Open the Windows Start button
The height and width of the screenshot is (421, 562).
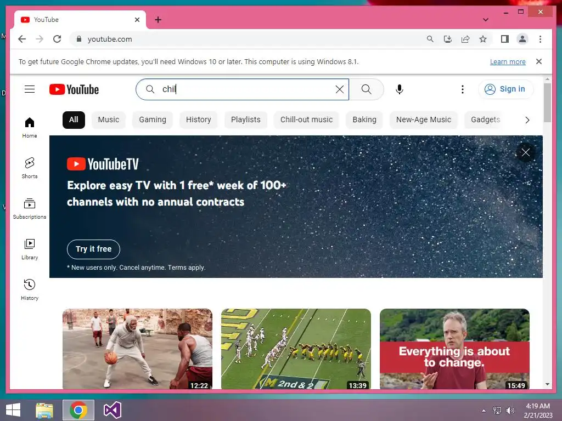[x=13, y=410]
